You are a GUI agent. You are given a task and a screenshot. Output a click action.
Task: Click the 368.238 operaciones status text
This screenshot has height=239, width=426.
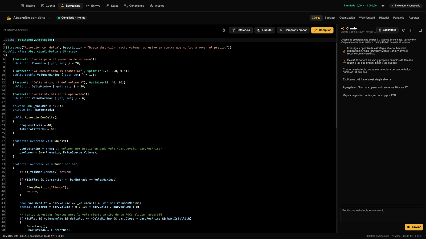tap(394, 236)
